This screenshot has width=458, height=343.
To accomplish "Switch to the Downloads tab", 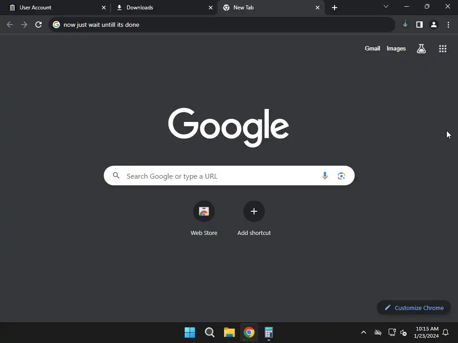I will click(x=164, y=8).
